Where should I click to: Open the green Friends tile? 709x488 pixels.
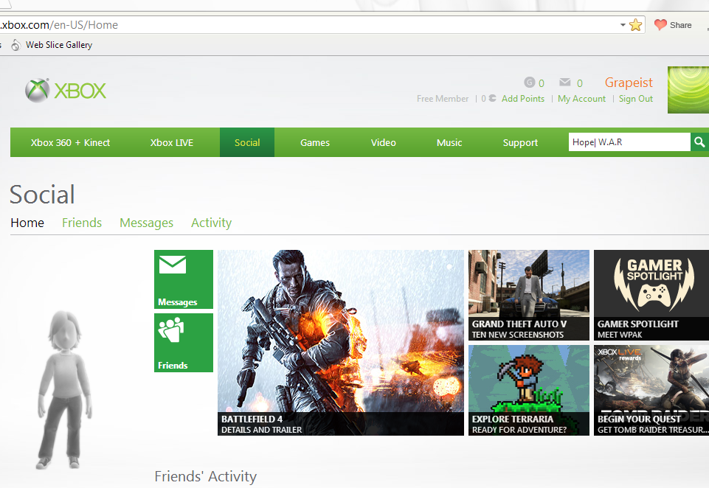(x=184, y=343)
